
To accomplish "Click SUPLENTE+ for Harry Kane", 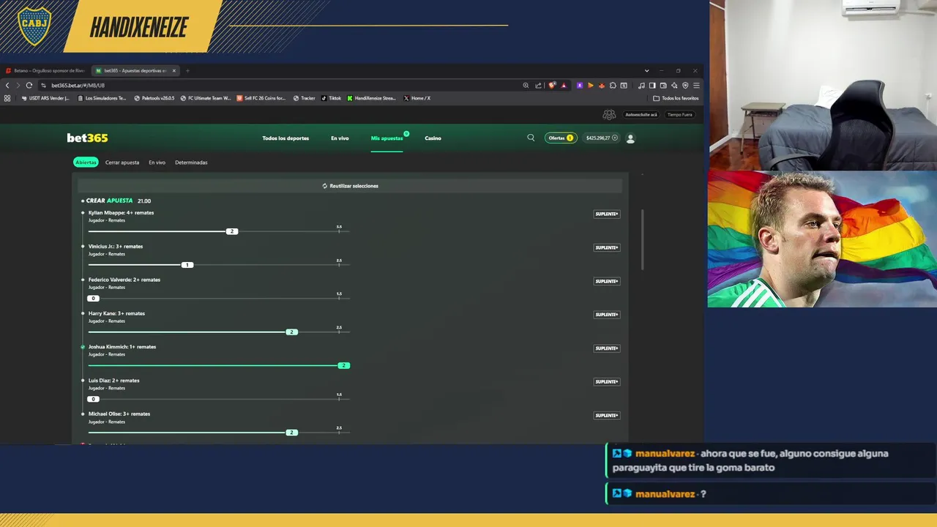I will coord(607,315).
